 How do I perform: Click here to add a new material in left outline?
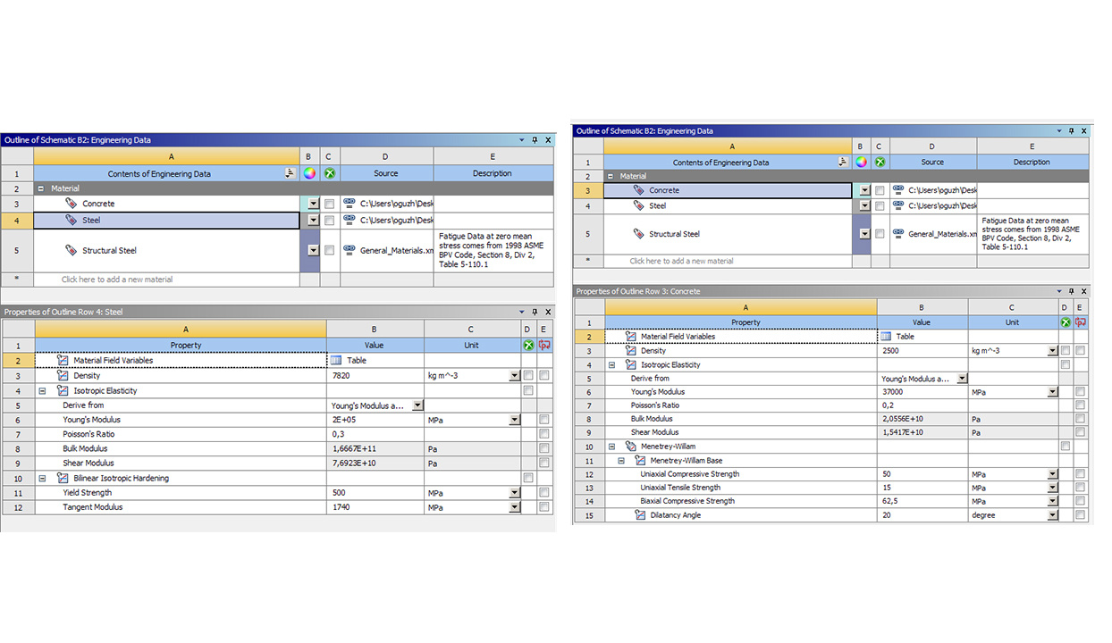pyautogui.click(x=117, y=280)
